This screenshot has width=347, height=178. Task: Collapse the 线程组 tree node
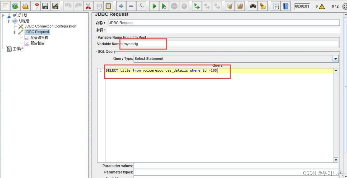tap(9, 21)
